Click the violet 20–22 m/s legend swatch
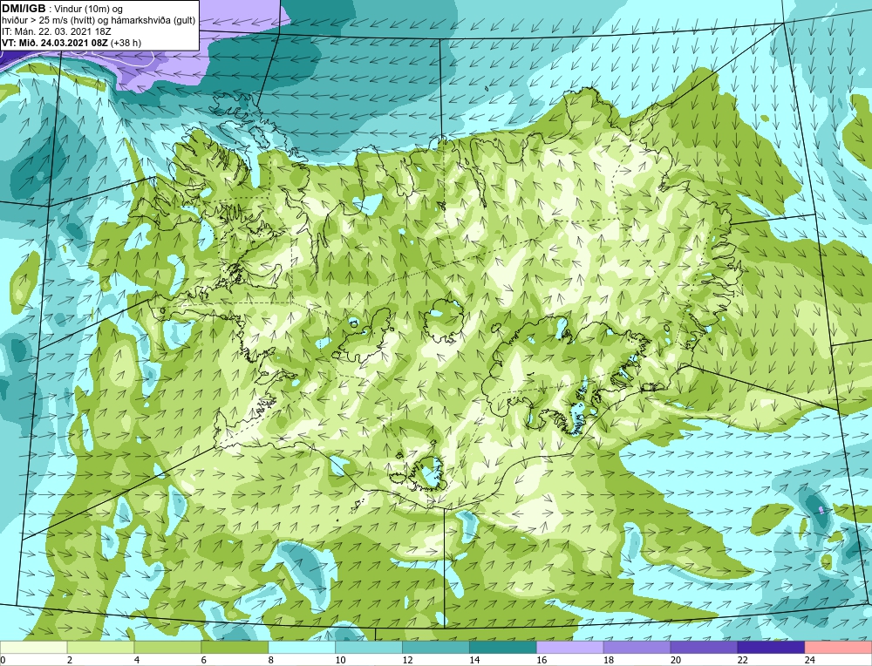Image resolution: width=872 pixels, height=666 pixels. (x=704, y=648)
